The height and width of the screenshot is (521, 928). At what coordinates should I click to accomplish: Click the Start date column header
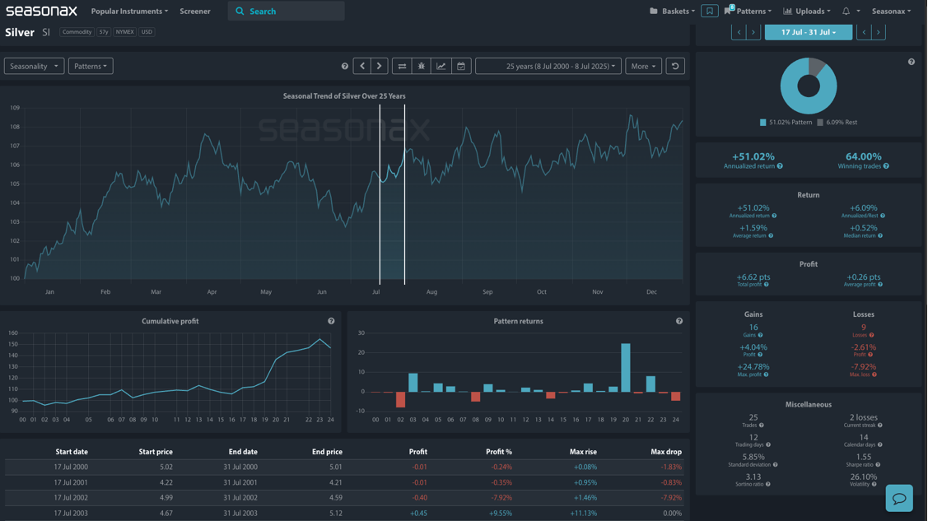pyautogui.click(x=72, y=452)
